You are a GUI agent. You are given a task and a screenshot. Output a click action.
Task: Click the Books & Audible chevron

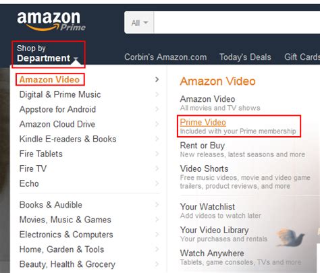[x=157, y=205]
